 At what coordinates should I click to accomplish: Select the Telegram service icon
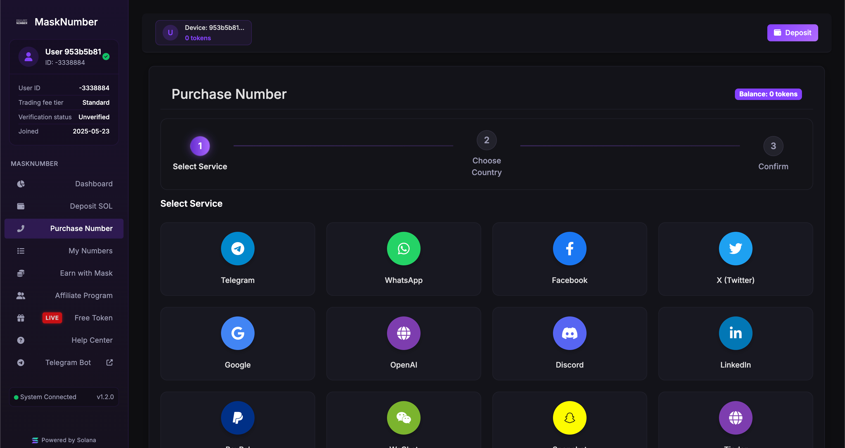pyautogui.click(x=238, y=248)
